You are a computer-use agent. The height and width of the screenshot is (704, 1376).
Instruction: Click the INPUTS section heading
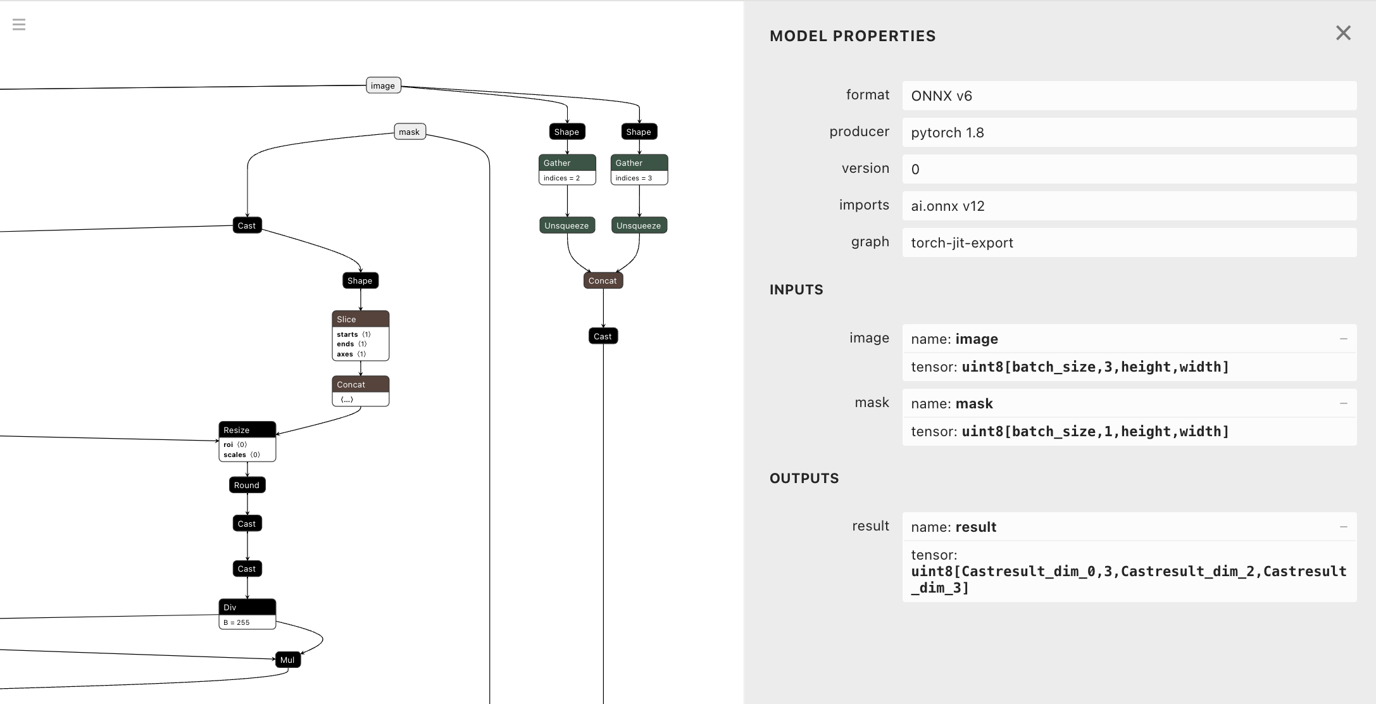pos(796,290)
